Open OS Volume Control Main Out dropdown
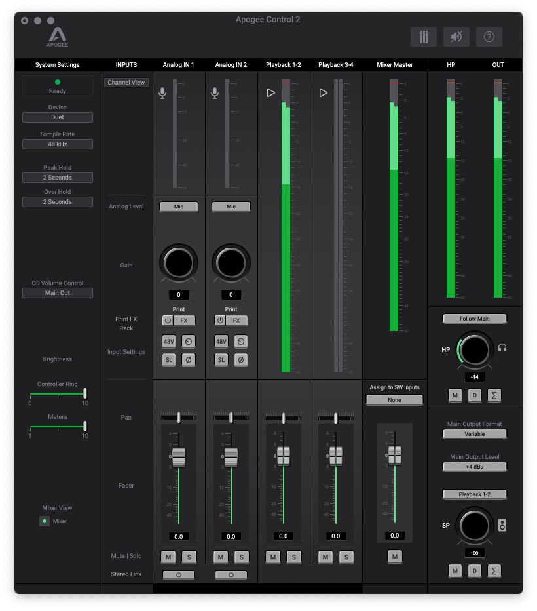The width and height of the screenshot is (537, 611). point(58,293)
